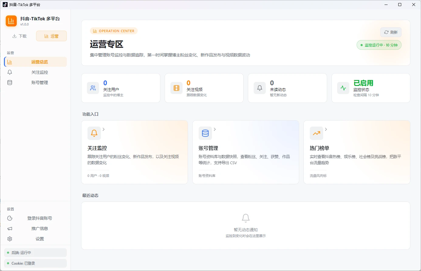Screen dimensions: 421x271
Task: Click the 后端: 运行中 status pill
Action: click(x=36, y=252)
